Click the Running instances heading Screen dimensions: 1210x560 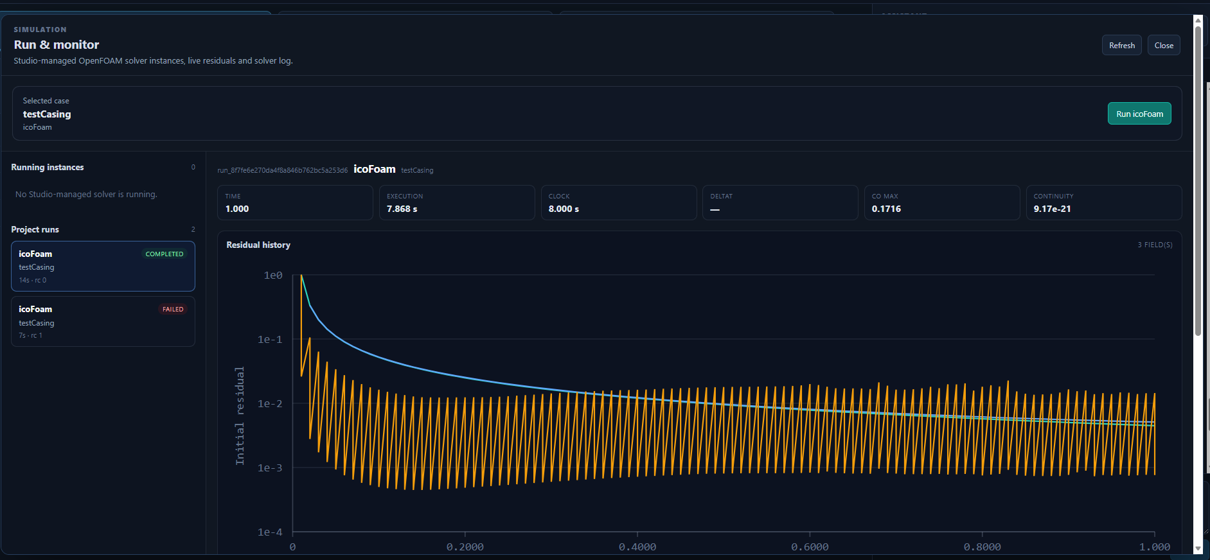[x=48, y=167]
